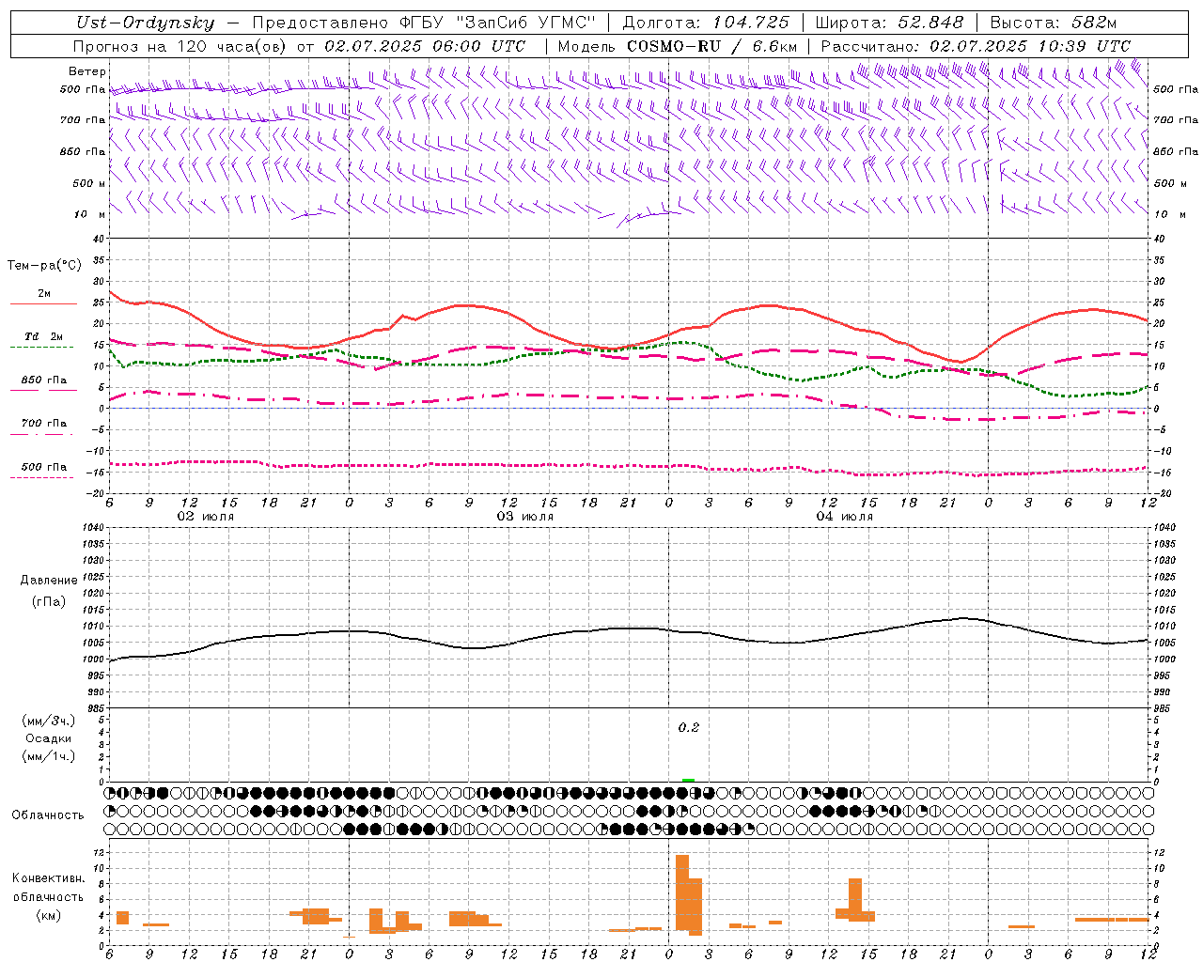1203x962 pixels.
Task: Click the green precipitation bar below 0.2
Action: point(689,780)
